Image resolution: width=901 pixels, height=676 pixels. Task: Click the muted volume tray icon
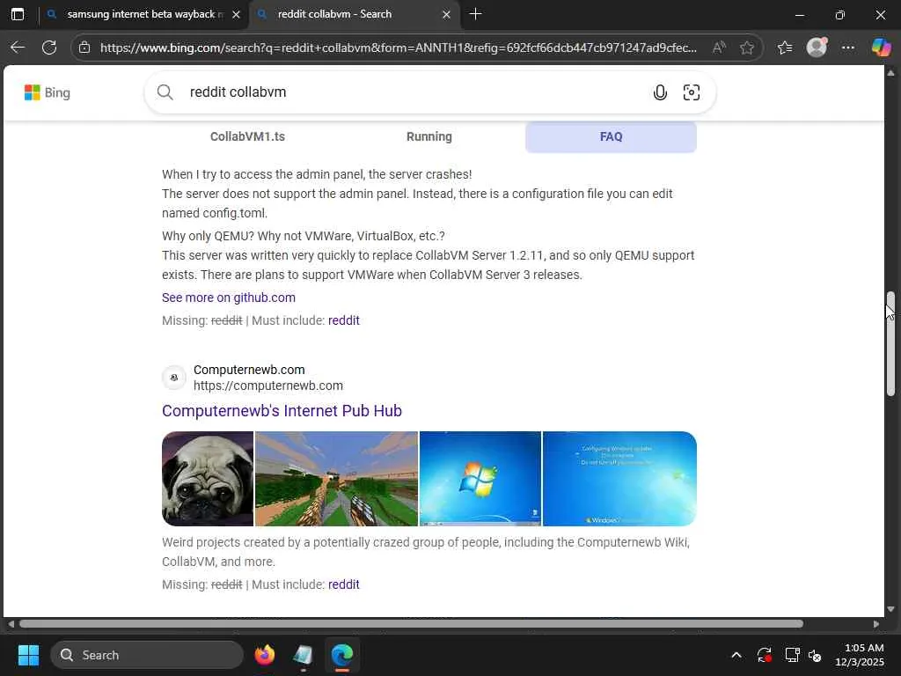coord(815,655)
